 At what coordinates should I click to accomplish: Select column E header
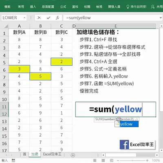click(x=116, y=26)
